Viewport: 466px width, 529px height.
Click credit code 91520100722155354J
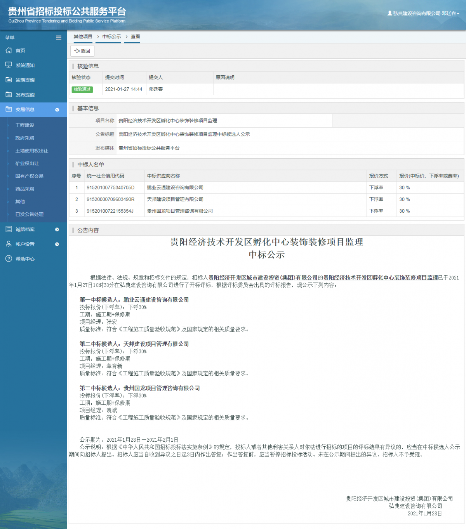click(x=110, y=211)
